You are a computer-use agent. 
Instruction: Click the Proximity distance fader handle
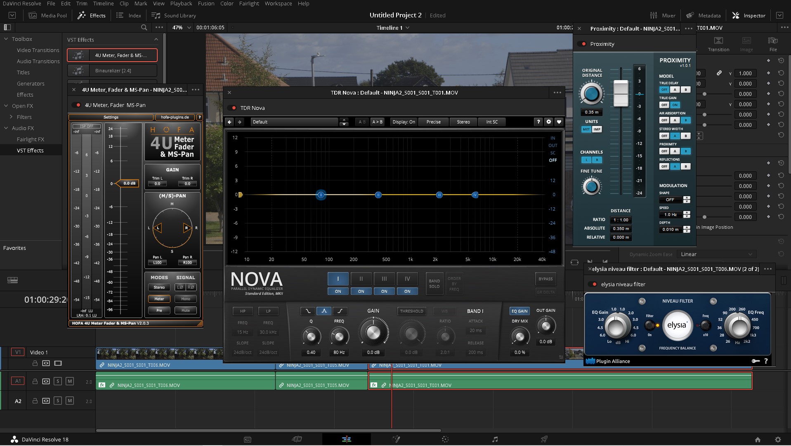click(x=621, y=93)
